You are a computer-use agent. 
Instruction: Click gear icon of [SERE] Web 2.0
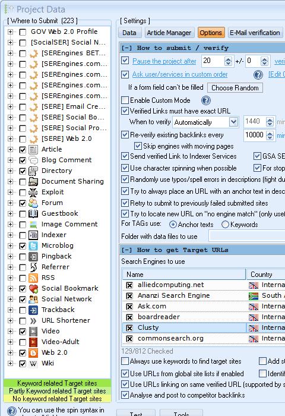tap(33, 138)
